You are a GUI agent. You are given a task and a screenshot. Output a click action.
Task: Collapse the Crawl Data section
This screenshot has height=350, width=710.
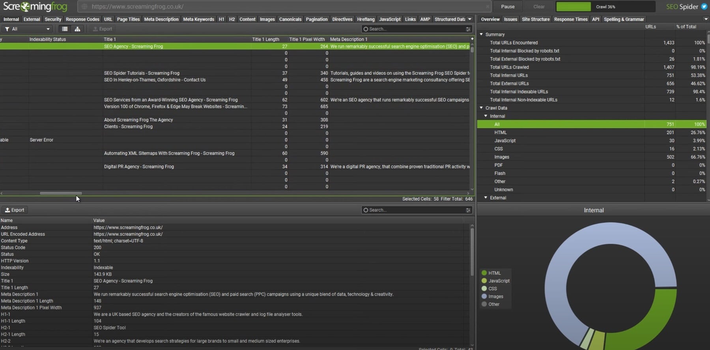pyautogui.click(x=481, y=108)
